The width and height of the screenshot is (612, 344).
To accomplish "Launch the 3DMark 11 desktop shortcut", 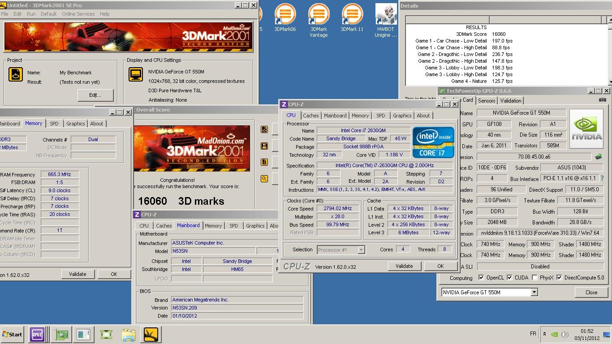I will [x=352, y=18].
